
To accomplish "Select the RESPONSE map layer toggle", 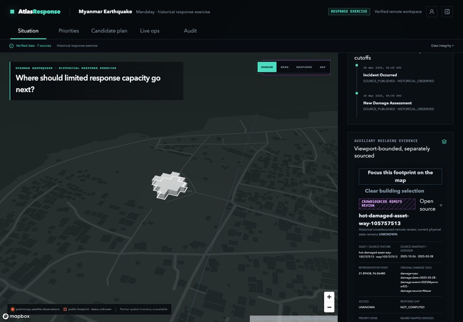I will [x=304, y=67].
